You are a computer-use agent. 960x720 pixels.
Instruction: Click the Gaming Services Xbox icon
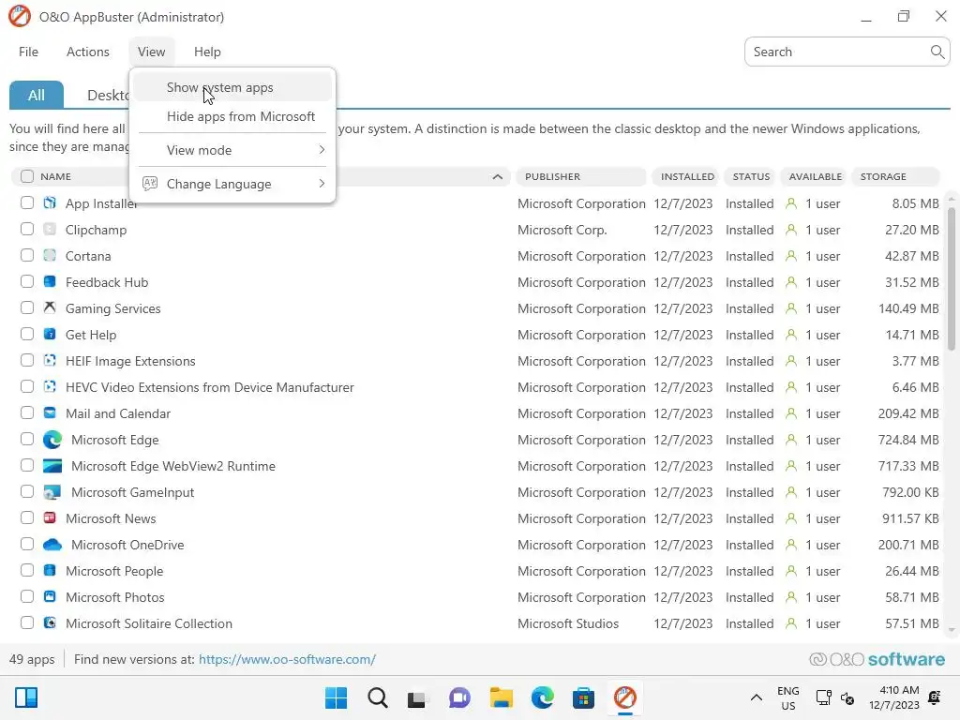(50, 307)
